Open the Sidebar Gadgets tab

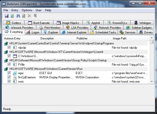139,27
